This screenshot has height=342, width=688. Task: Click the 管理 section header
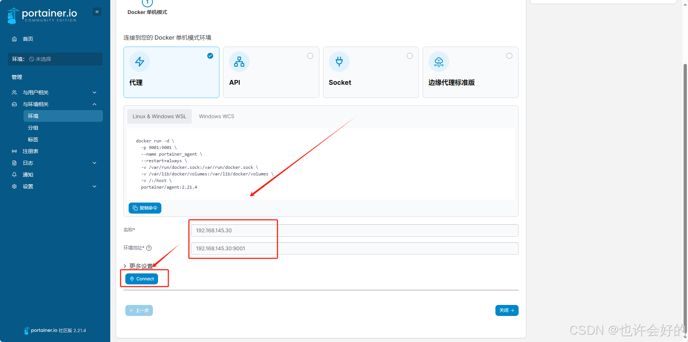tap(17, 77)
